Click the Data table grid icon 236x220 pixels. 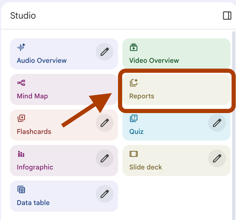[x=21, y=189]
